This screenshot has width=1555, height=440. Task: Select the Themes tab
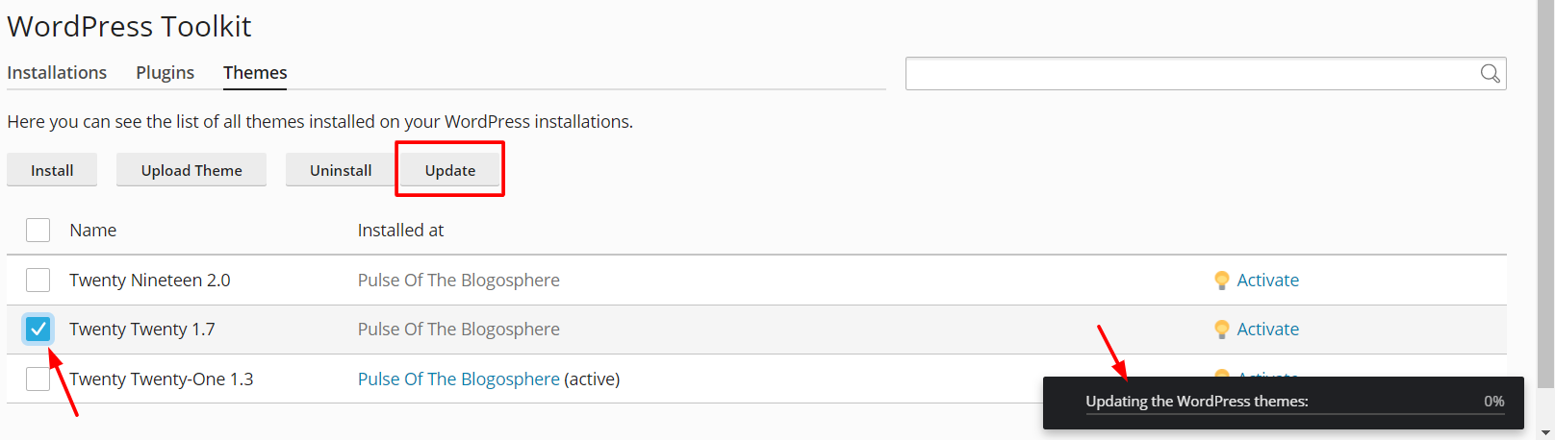tap(255, 73)
